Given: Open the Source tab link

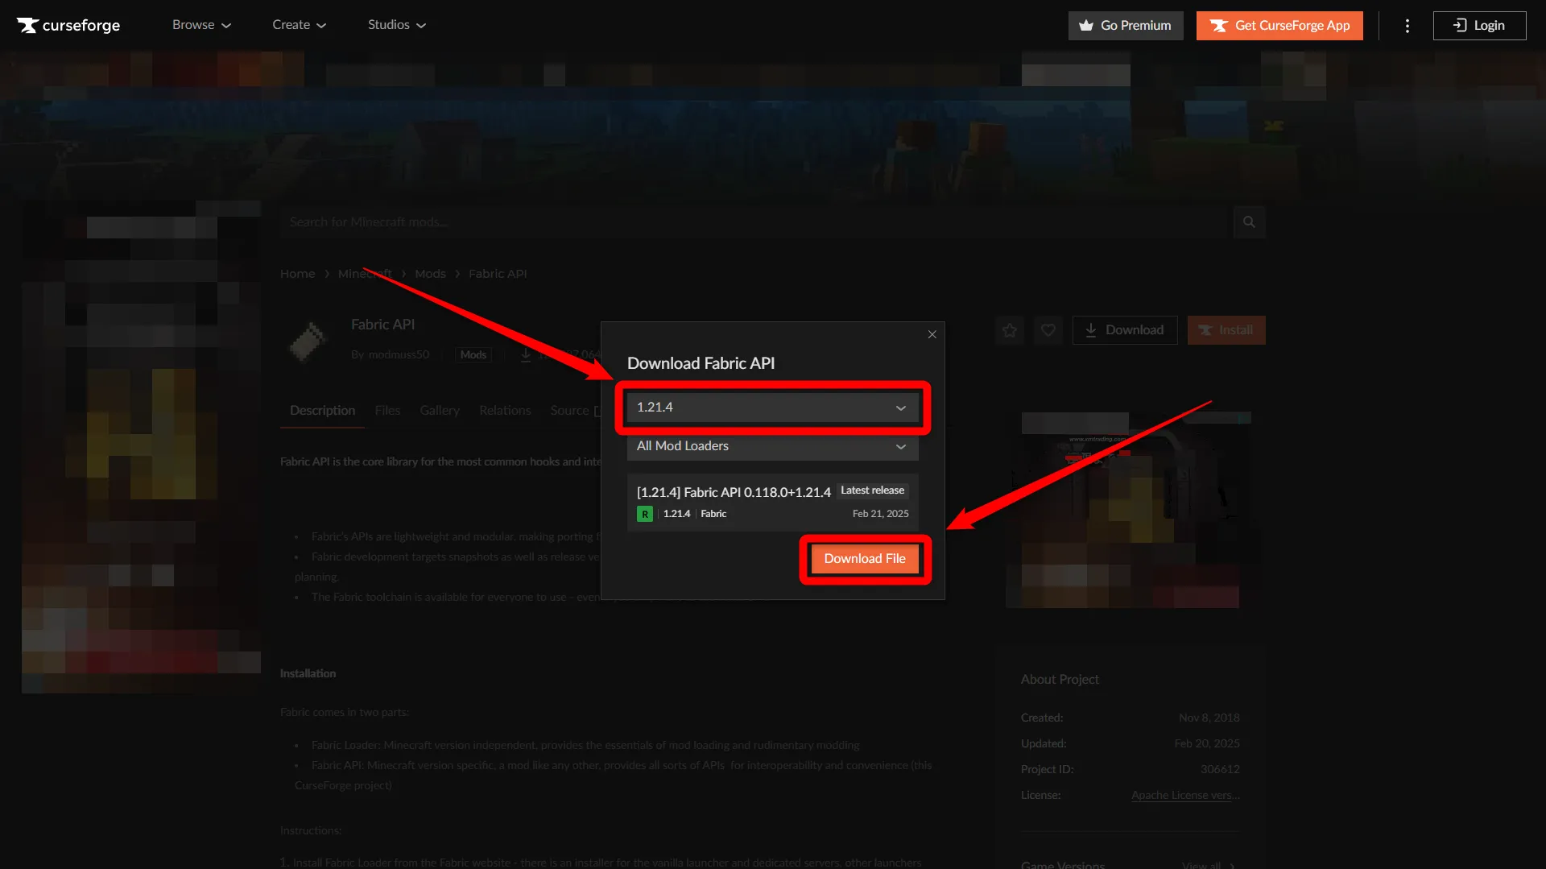Looking at the screenshot, I should pos(575,411).
